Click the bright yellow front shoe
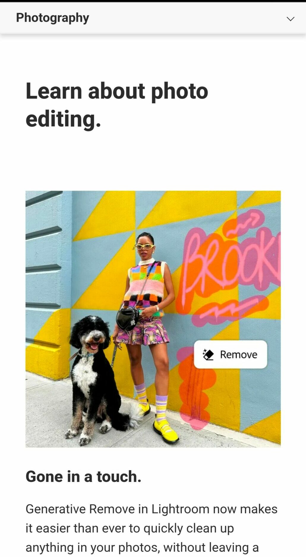Image resolution: width=306 pixels, height=557 pixels. point(166,431)
